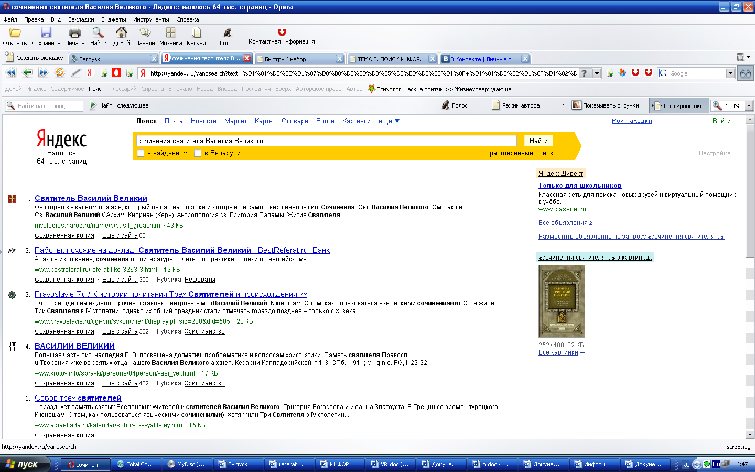This screenshot has height=472, width=755.
Task: Close the Загрузки tab with its X
Action: click(154, 59)
